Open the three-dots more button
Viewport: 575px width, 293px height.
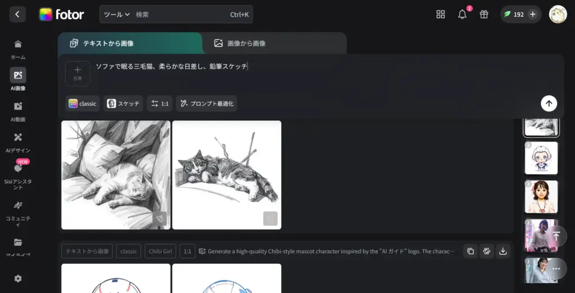click(556, 268)
